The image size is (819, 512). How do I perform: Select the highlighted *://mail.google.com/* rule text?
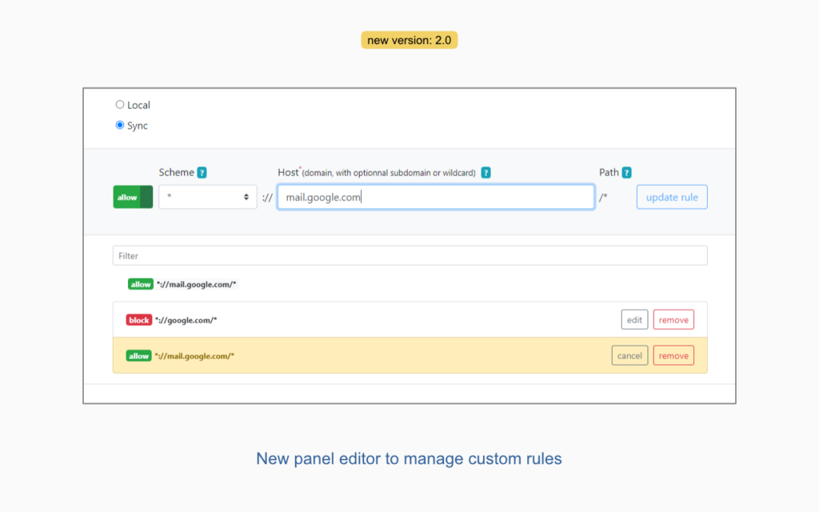point(194,356)
